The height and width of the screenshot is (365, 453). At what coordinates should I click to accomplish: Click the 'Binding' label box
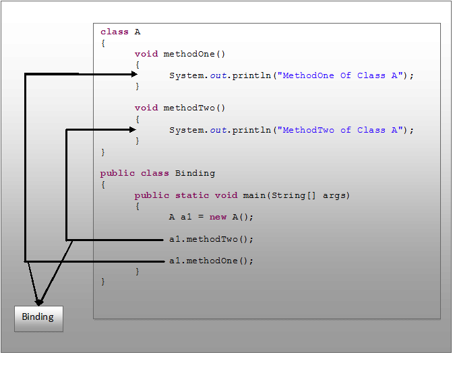(x=38, y=319)
